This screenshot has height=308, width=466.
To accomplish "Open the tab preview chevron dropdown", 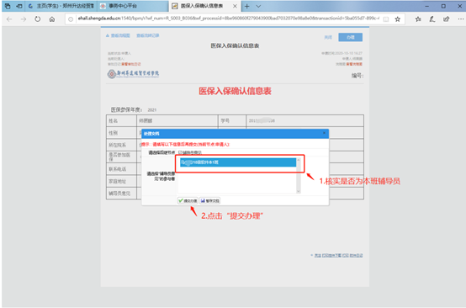I will [258, 6].
